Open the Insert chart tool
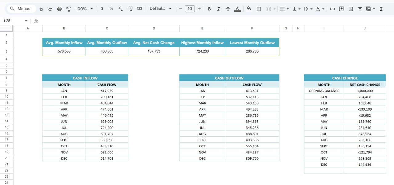Image resolution: width=394 pixels, height=185 pixels. pyautogui.click(x=351, y=9)
